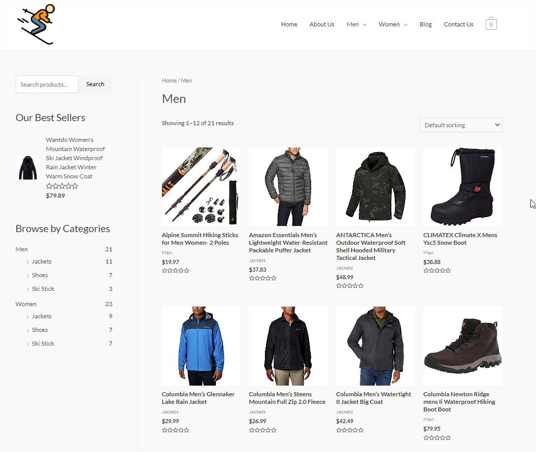The height and width of the screenshot is (452, 536).
Task: Click star rating under Wantdo Women's jacket
Action: click(x=62, y=186)
